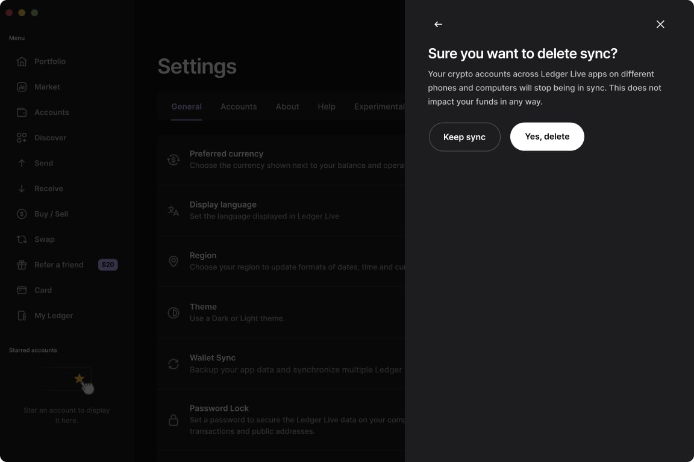Open the Card menu item
694x462 pixels.
pos(43,290)
